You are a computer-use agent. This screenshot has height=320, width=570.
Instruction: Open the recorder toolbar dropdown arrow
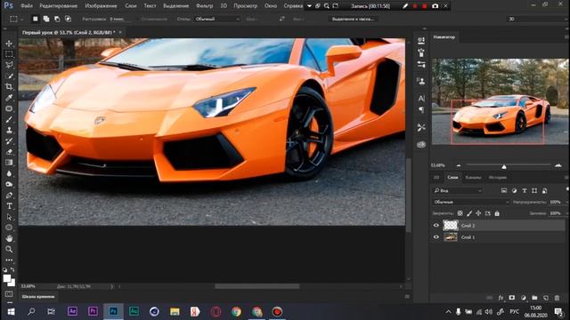click(309, 6)
